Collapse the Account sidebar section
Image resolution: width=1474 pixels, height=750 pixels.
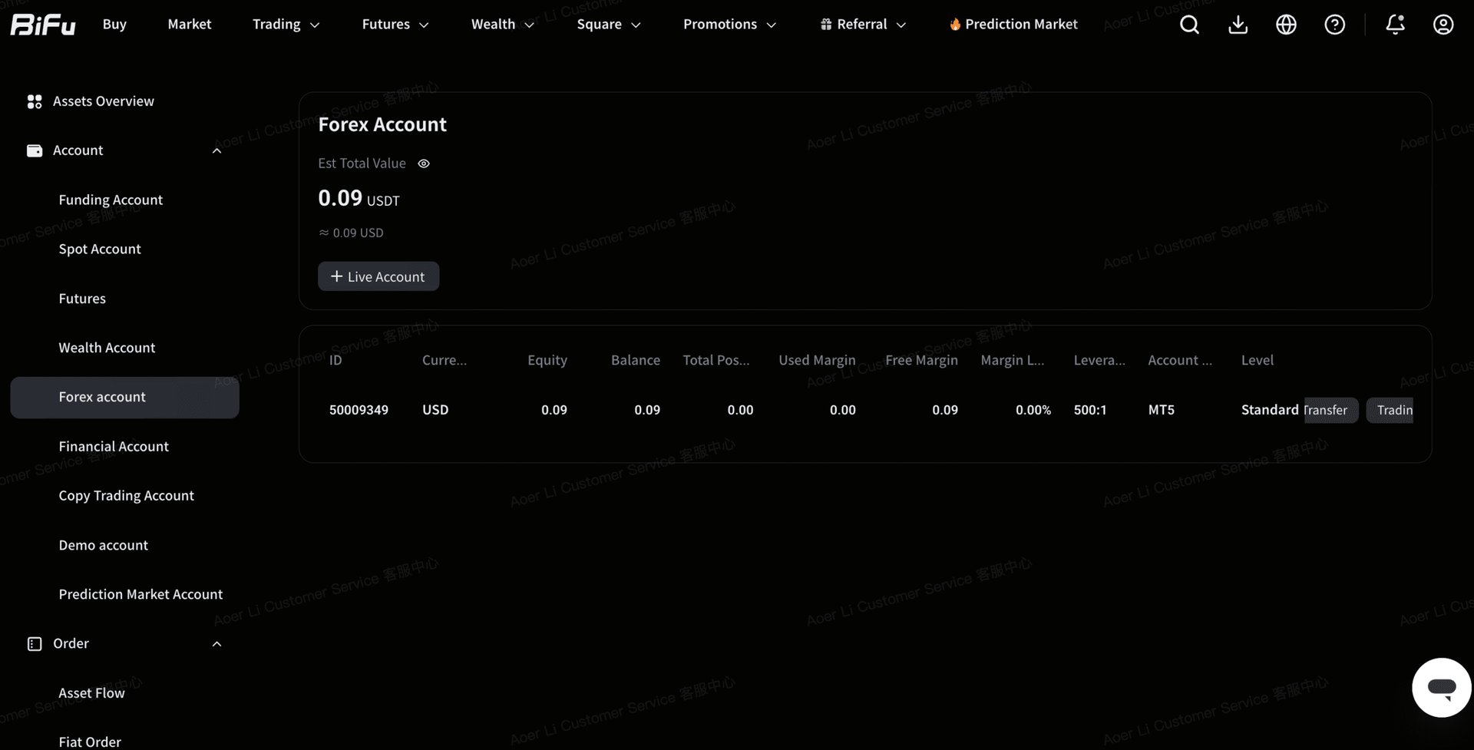click(216, 150)
